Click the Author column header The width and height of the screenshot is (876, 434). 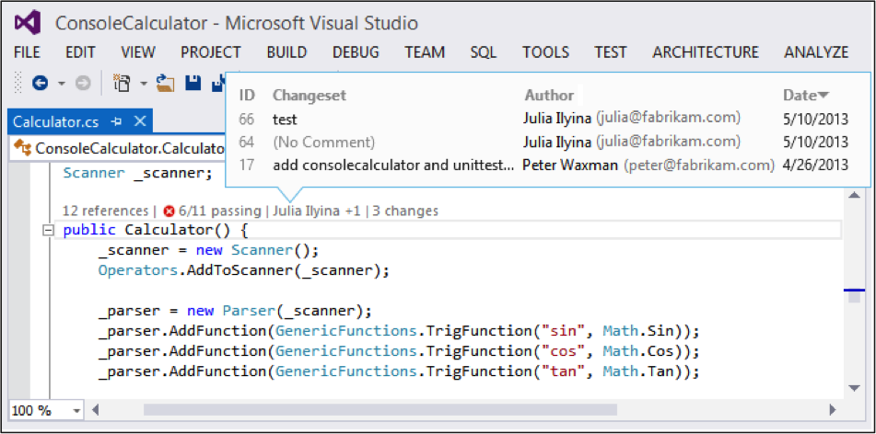549,96
